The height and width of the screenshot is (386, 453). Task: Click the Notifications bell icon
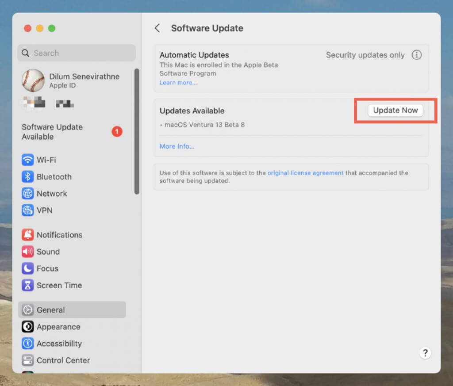pyautogui.click(x=28, y=235)
